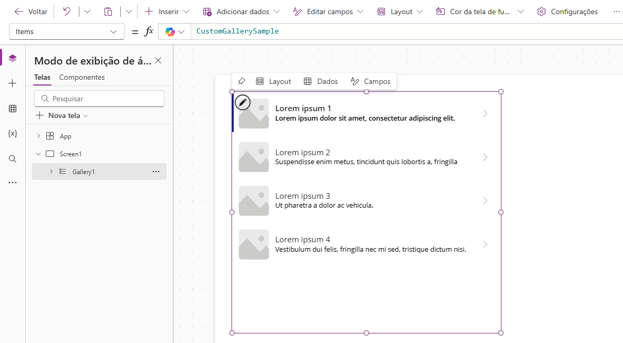The width and height of the screenshot is (623, 343).
Task: Open the tree view layers icon in sidebar
Action: pos(13,58)
